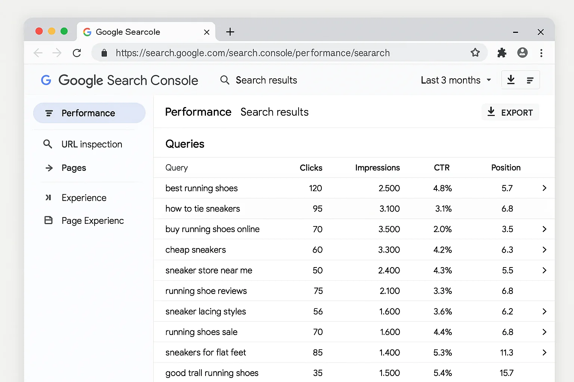The image size is (574, 382).
Task: Open the filter icon beside the download button
Action: click(x=530, y=80)
